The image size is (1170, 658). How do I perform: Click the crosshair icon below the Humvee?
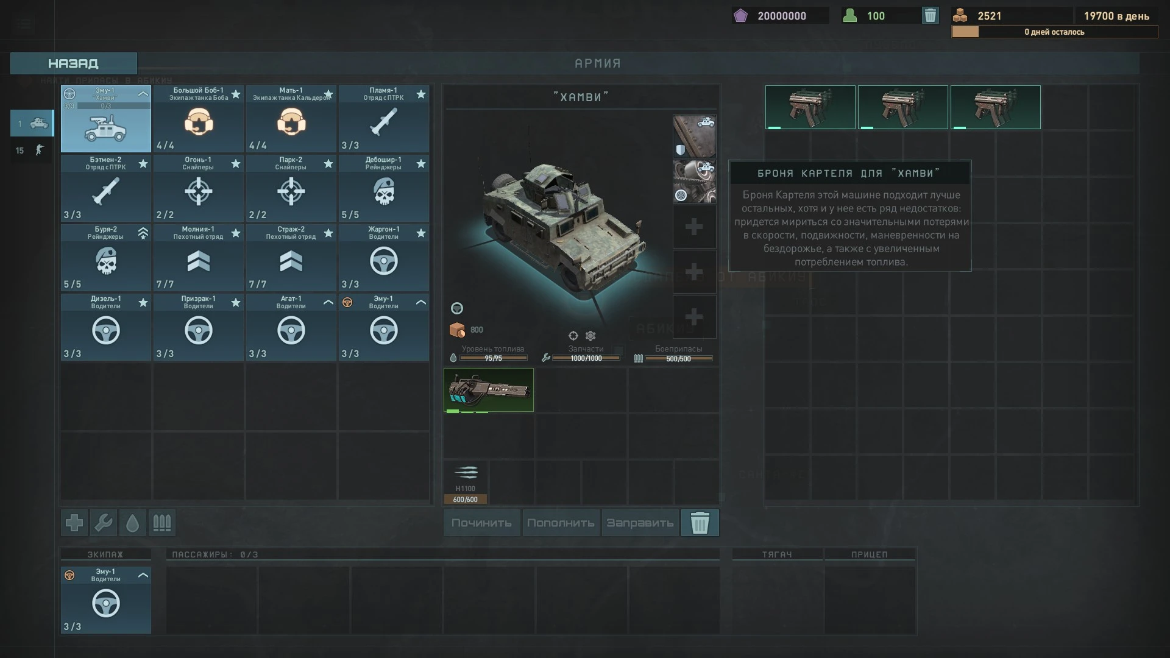coord(573,336)
